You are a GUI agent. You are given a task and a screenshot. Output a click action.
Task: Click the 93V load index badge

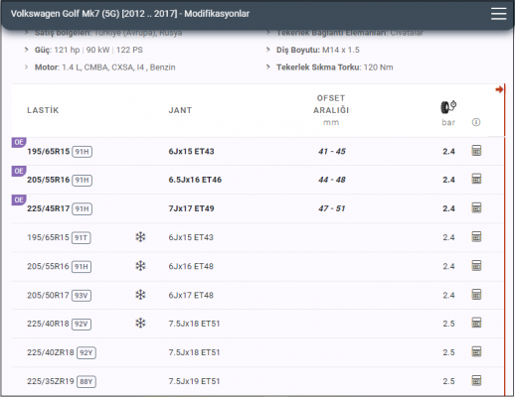pyautogui.click(x=82, y=295)
